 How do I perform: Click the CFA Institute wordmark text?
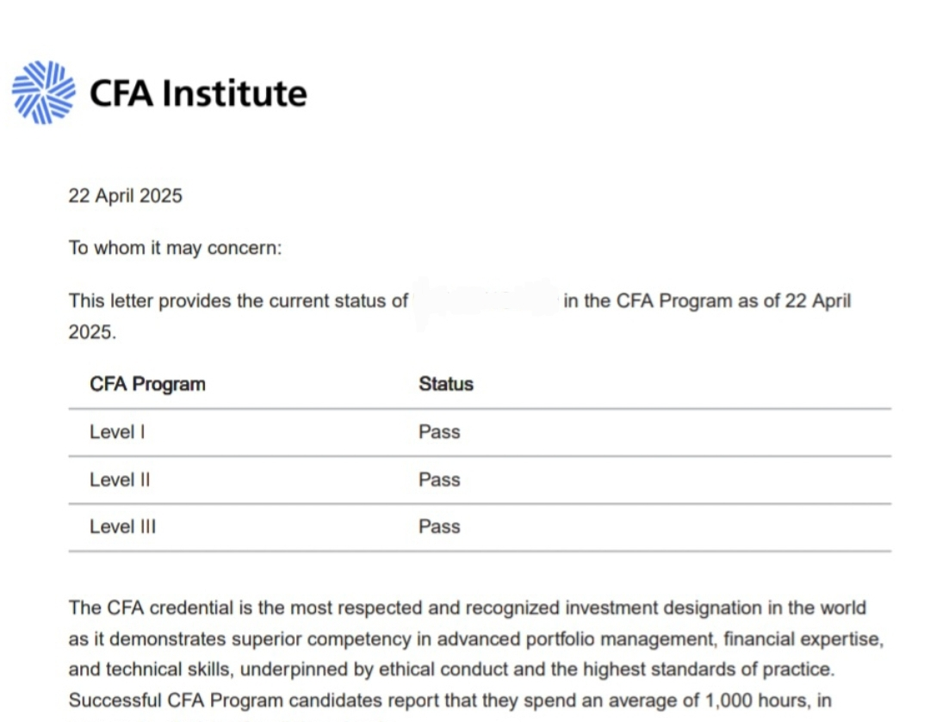pos(198,94)
